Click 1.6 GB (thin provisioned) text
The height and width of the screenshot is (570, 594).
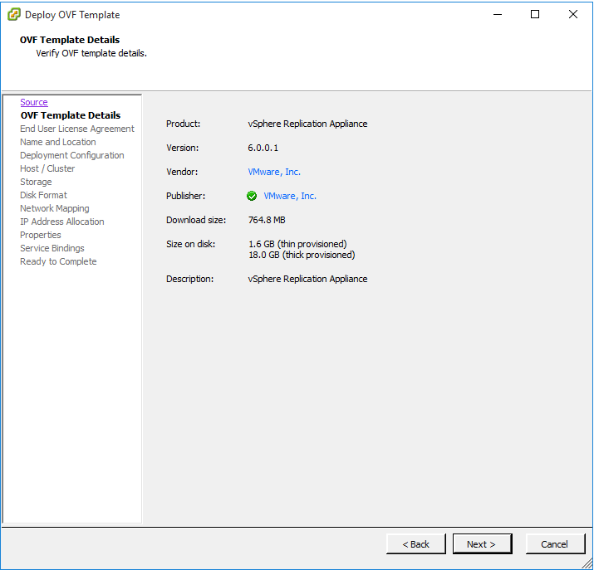click(x=297, y=244)
